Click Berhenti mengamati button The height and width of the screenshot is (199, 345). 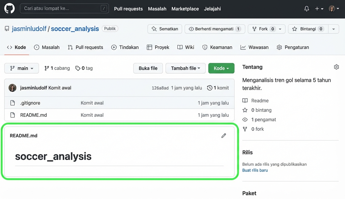[x=215, y=29]
